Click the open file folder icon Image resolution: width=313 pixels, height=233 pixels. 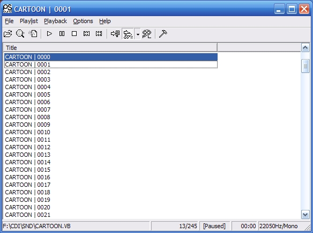coord(8,34)
